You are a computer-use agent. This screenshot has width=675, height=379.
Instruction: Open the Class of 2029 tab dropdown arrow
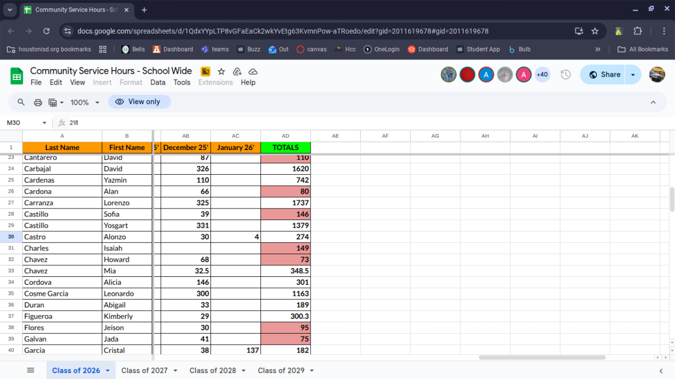pyautogui.click(x=312, y=371)
